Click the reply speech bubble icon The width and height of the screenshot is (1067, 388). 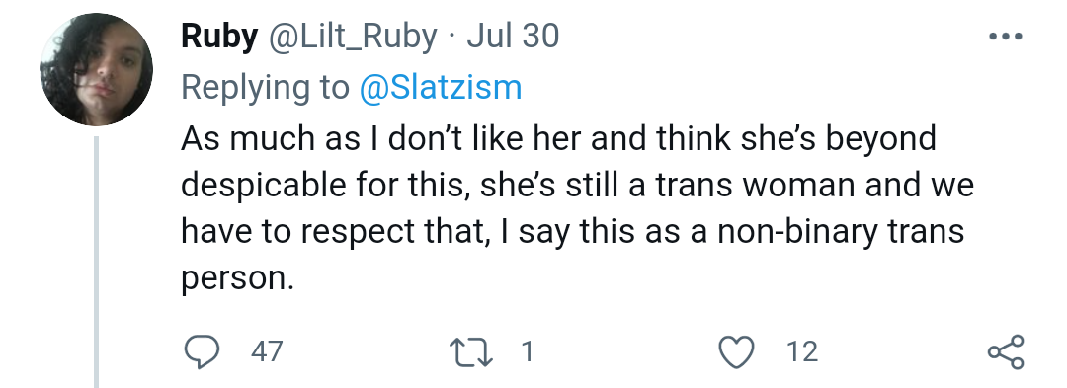[x=202, y=352]
